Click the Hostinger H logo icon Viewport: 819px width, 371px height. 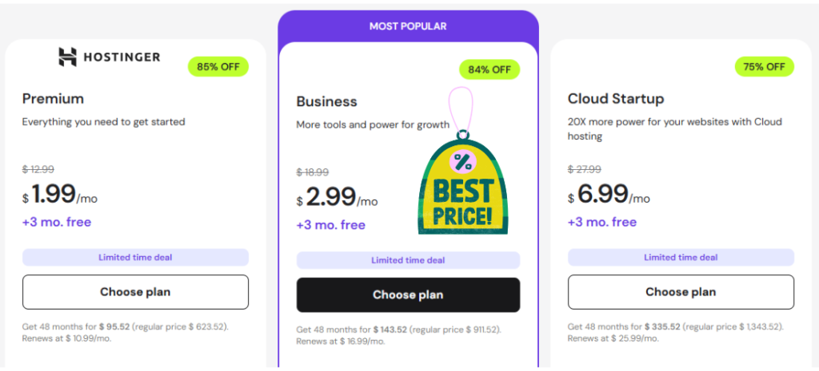[x=67, y=57]
